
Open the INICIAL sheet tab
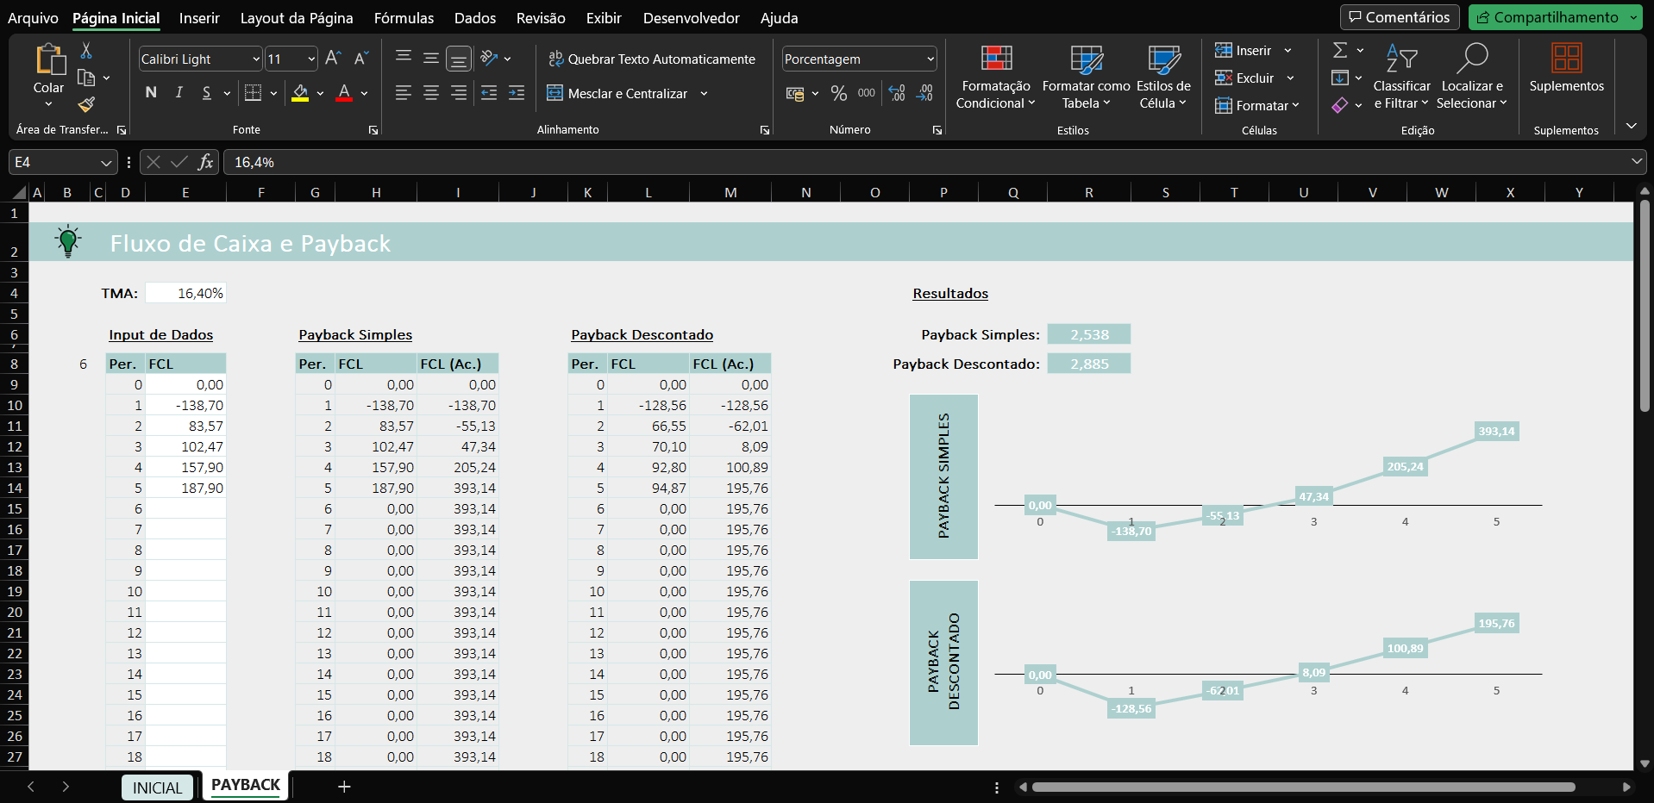pyautogui.click(x=157, y=786)
